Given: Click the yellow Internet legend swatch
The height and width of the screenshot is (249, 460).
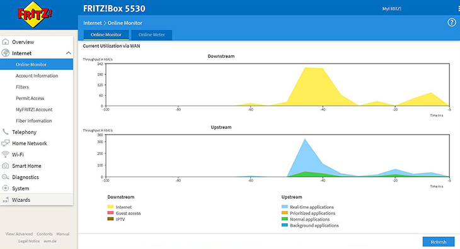Looking at the screenshot, I should [110, 207].
